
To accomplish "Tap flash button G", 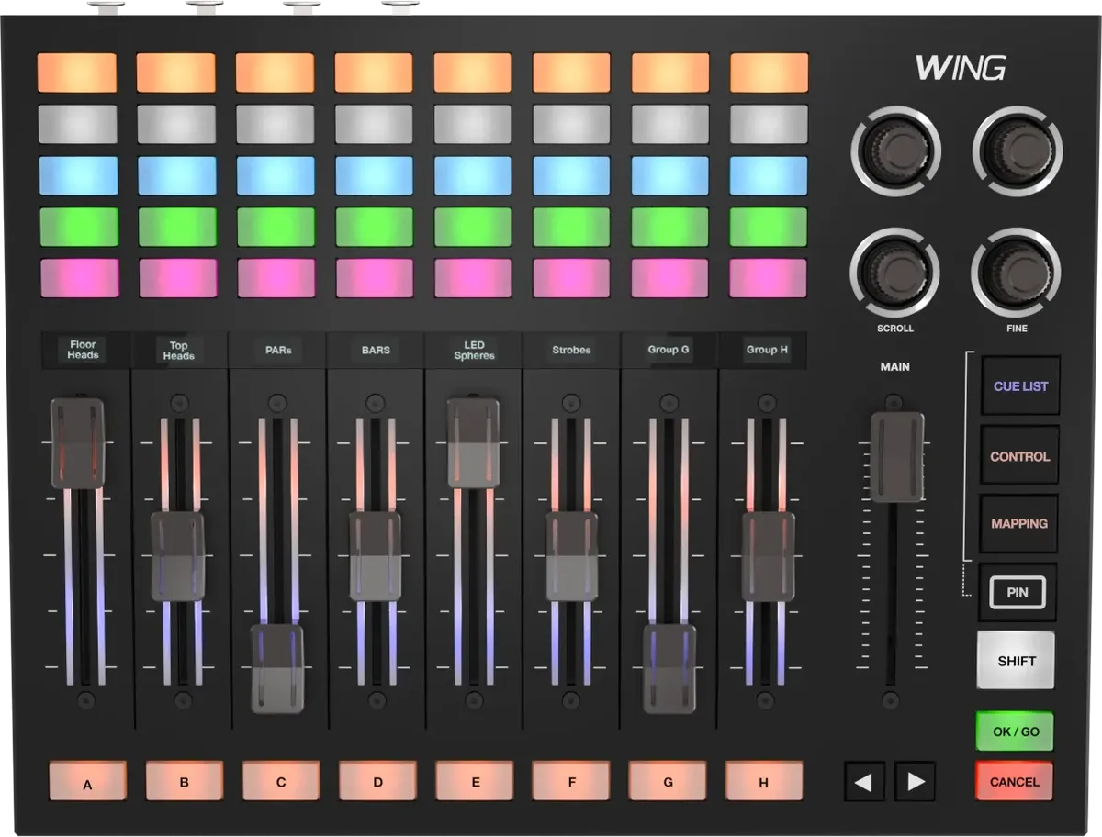I will 668,782.
